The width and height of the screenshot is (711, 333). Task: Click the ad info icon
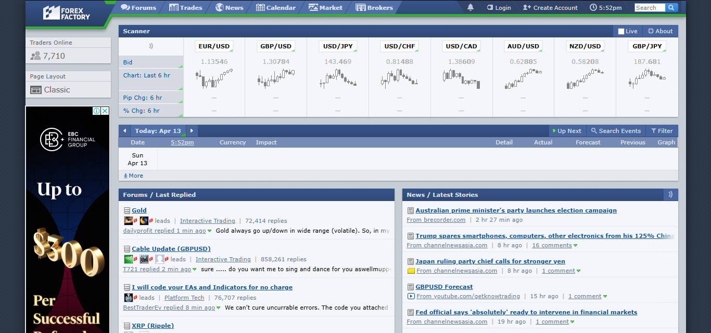96,111
